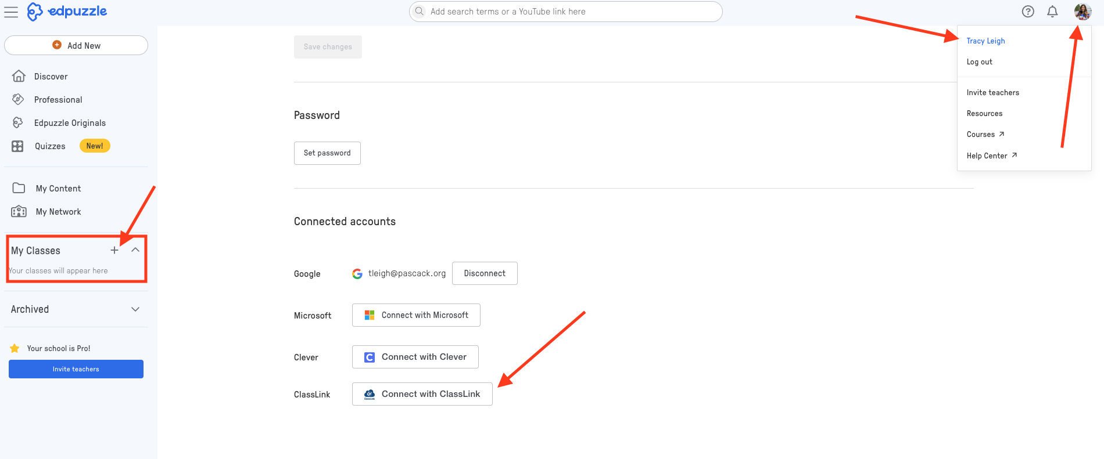The height and width of the screenshot is (459, 1104).
Task: Click the Archived heading text
Action: 30,309
